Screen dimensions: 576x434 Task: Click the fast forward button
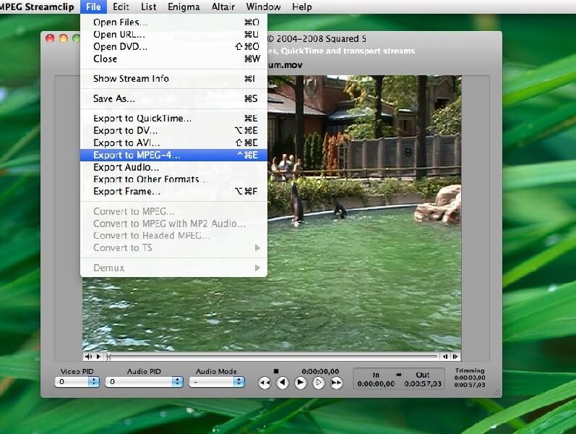tap(337, 383)
